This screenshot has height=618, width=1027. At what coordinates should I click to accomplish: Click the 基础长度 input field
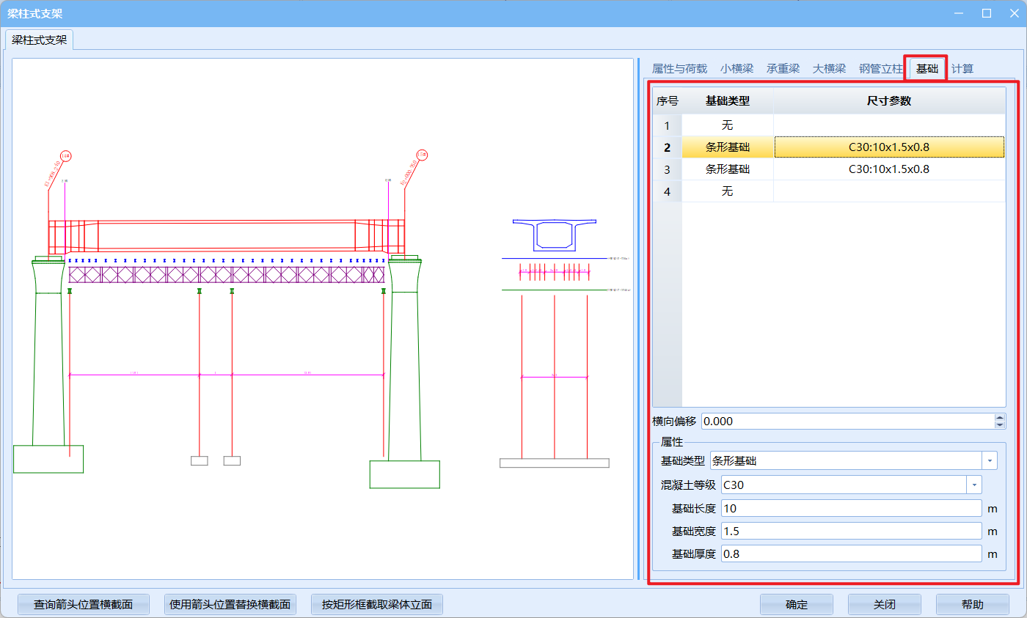851,509
